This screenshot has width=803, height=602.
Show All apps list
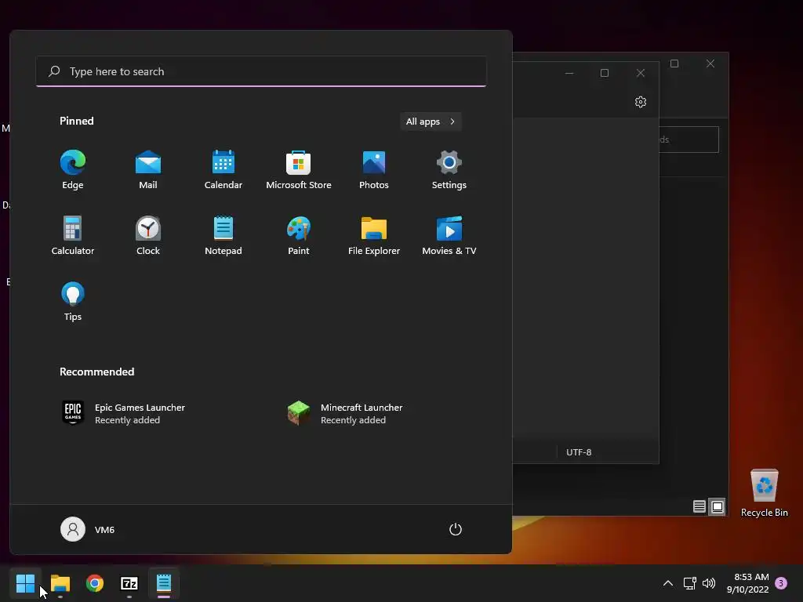pos(431,121)
